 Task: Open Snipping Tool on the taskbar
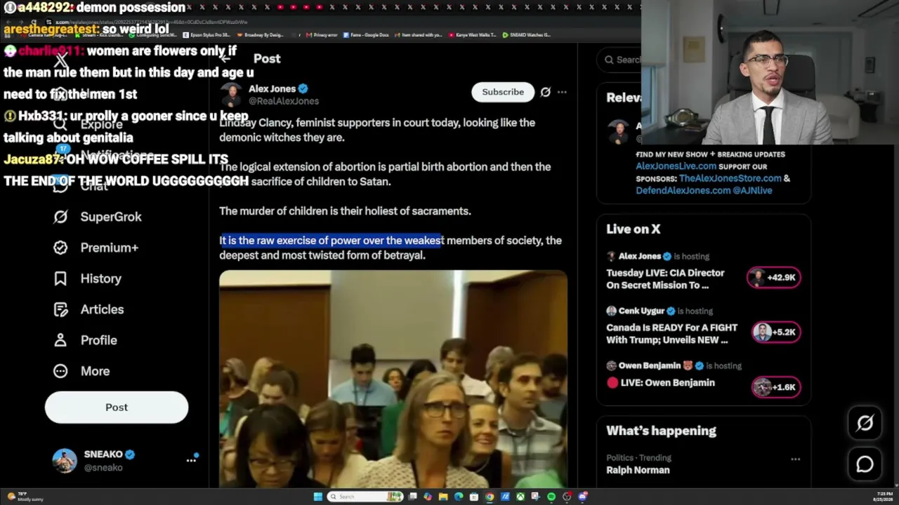point(536,497)
